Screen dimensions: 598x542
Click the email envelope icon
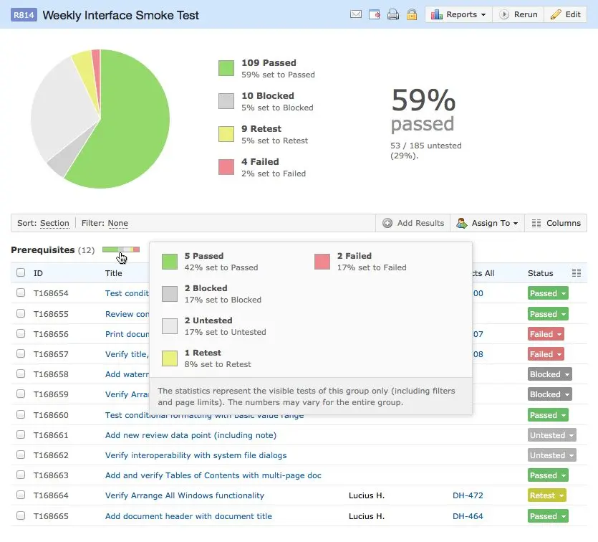355,14
